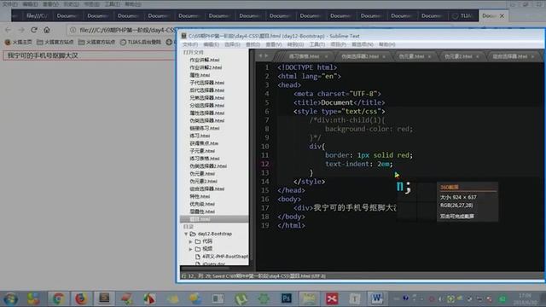The height and width of the screenshot is (307, 546).
Task: Open Sublime Text 选择(S) menu
Action: click(232, 44)
